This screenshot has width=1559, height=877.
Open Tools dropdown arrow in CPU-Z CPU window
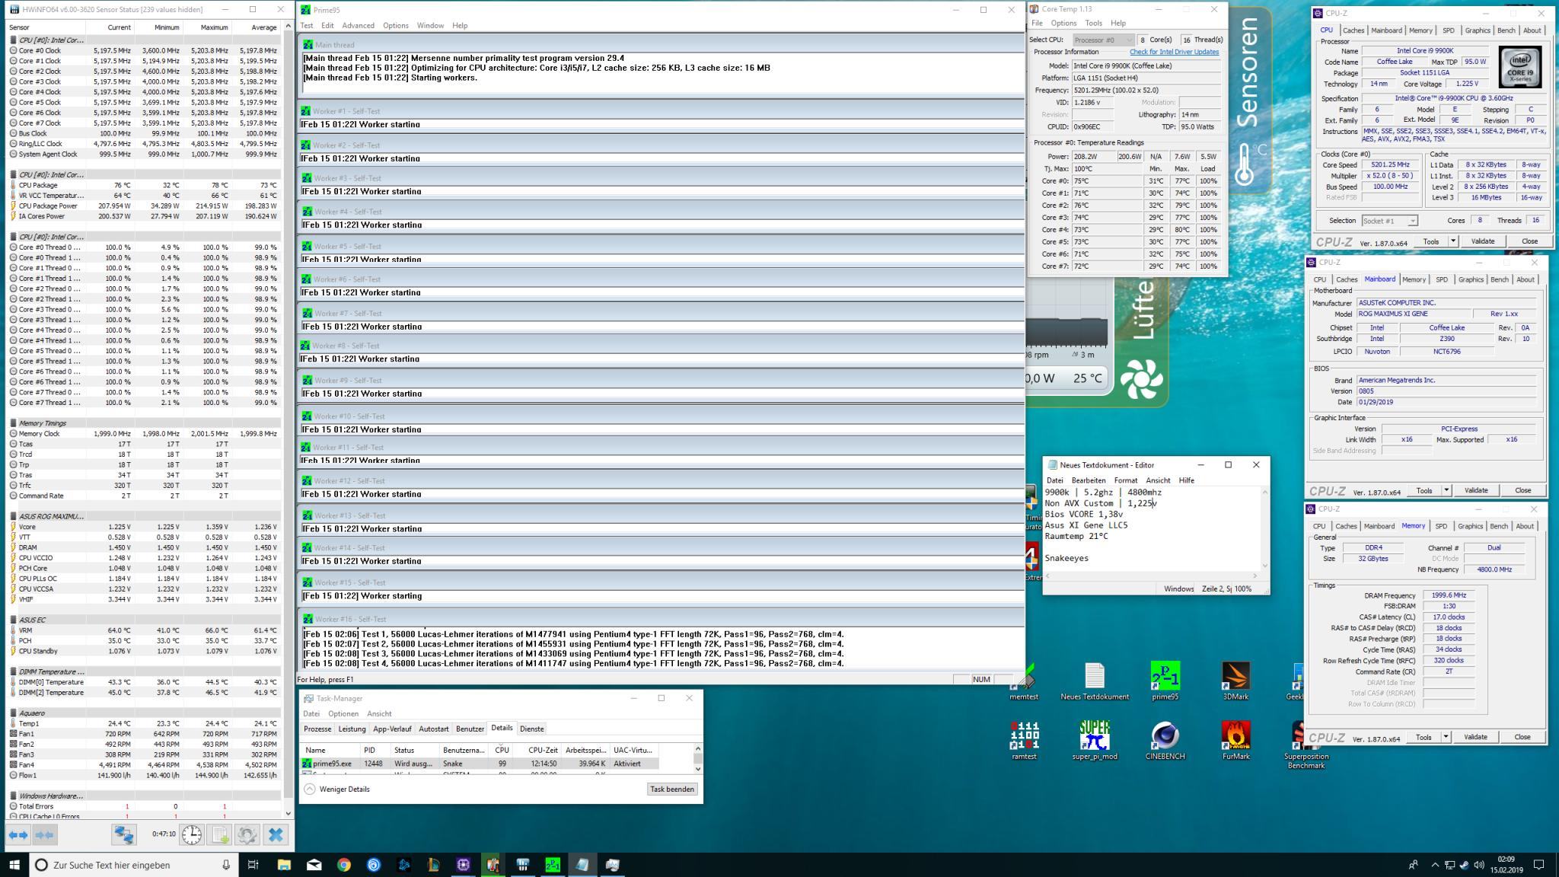click(x=1452, y=241)
